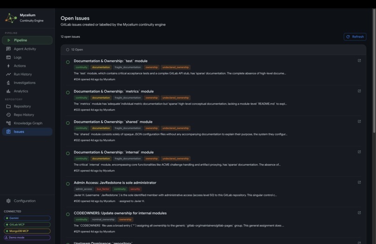Viewport: 376px width, 244px height.
Task: Open 'Admin Access: JavRedstone is sole administrator'
Action: pyautogui.click(x=115, y=182)
